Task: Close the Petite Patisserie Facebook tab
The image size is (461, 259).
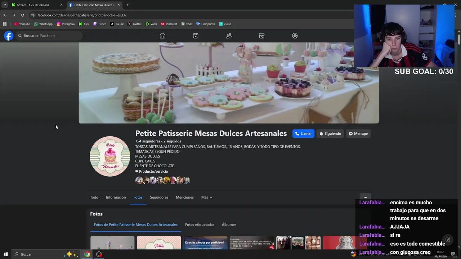Action: [x=118, y=5]
